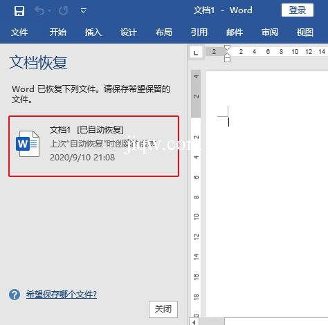Image resolution: width=328 pixels, height=325 pixels.
Task: Switch to the 审阅 ribbon tab
Action: click(x=270, y=32)
